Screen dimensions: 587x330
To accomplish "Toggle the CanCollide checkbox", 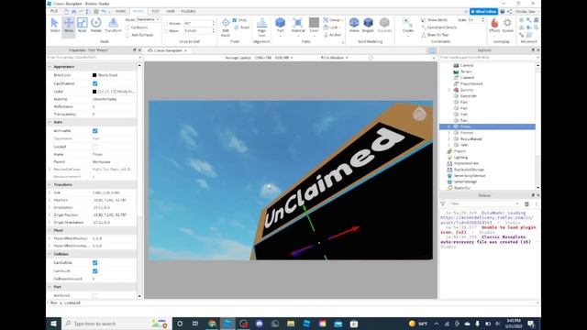I will pyautogui.click(x=95, y=263).
